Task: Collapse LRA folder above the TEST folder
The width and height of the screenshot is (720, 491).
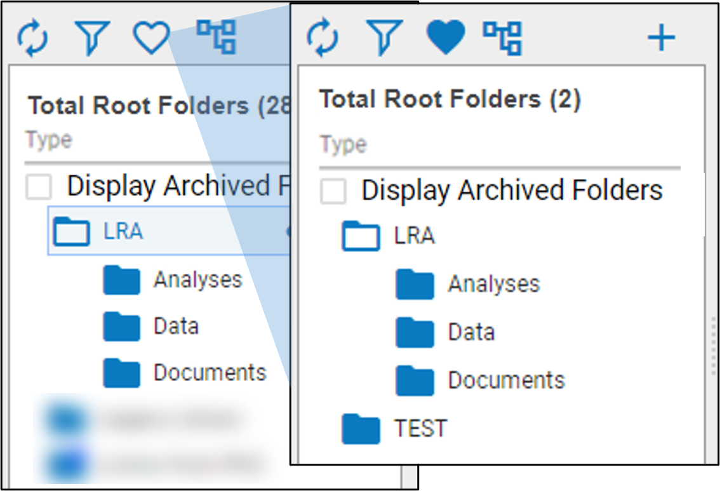Action: click(x=361, y=236)
